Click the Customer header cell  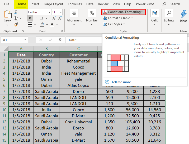(78, 55)
